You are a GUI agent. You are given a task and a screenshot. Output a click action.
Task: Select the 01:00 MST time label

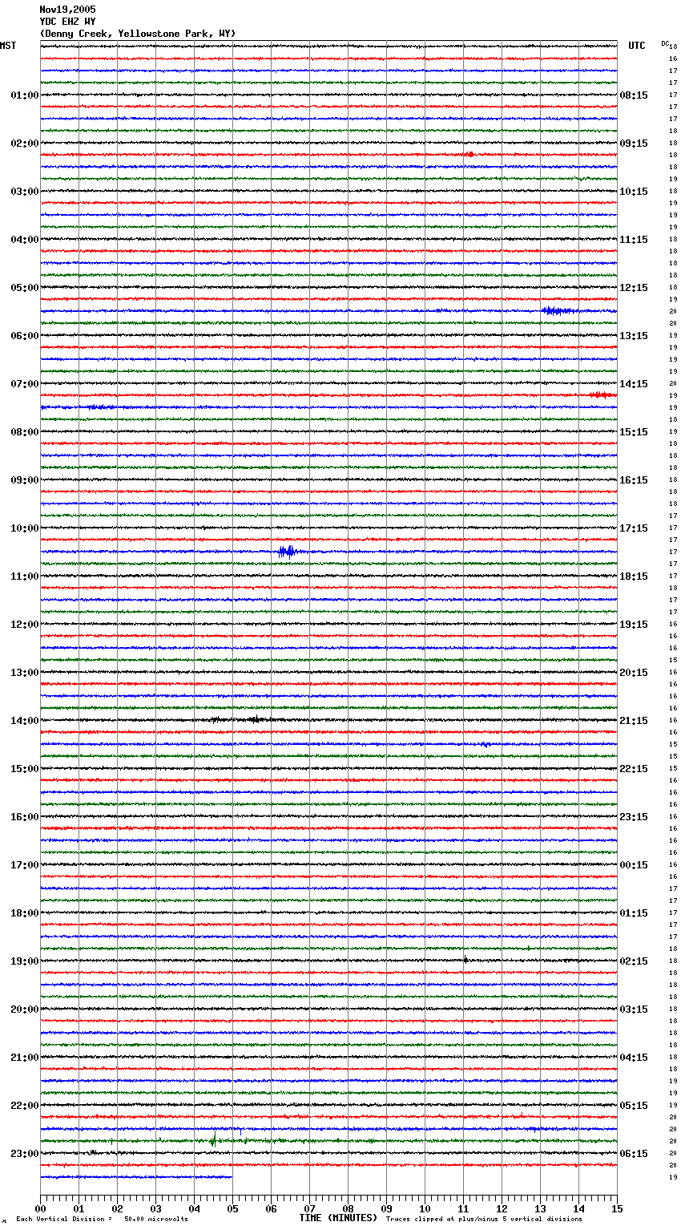tap(24, 95)
